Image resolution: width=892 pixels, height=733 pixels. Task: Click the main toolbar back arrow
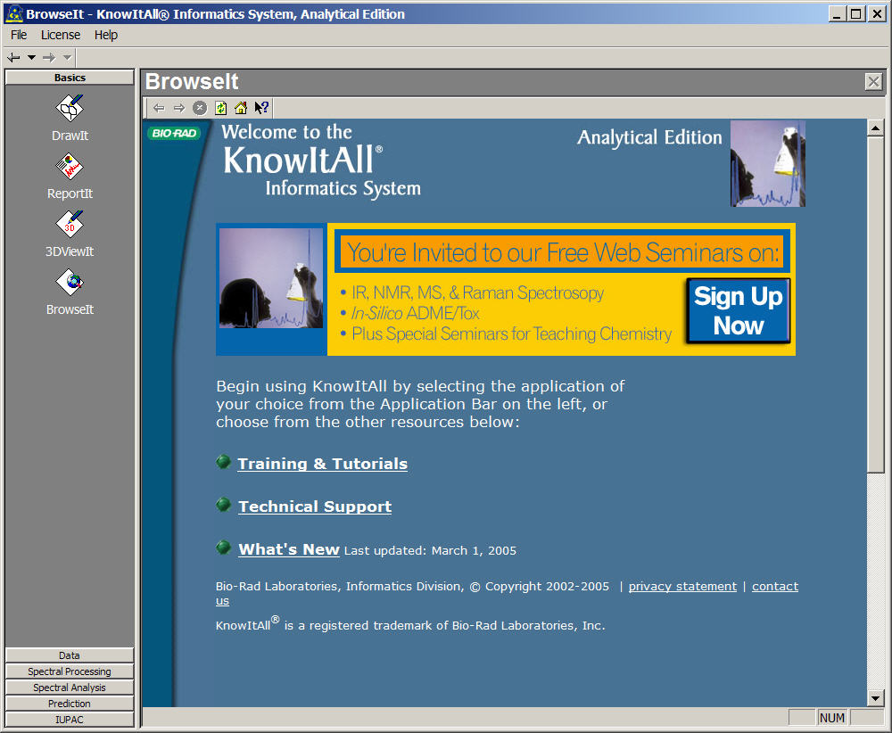13,57
